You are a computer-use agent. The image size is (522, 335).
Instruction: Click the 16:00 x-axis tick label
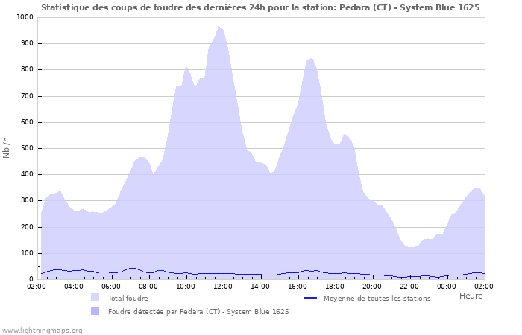point(298,286)
